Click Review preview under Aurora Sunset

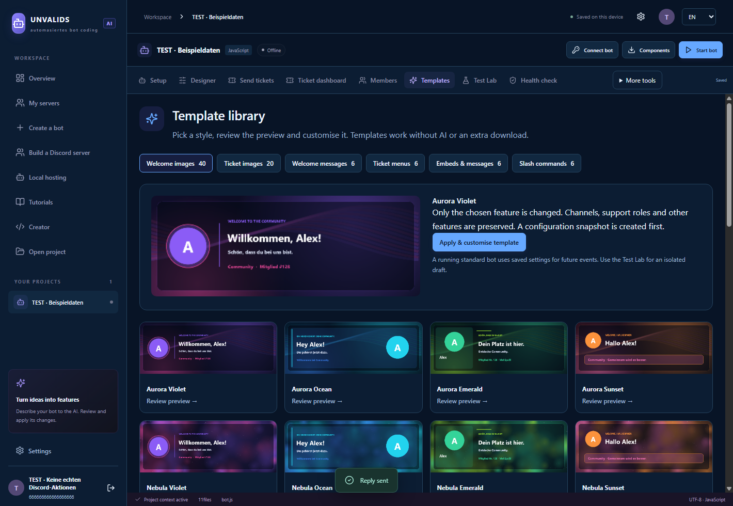coord(608,401)
